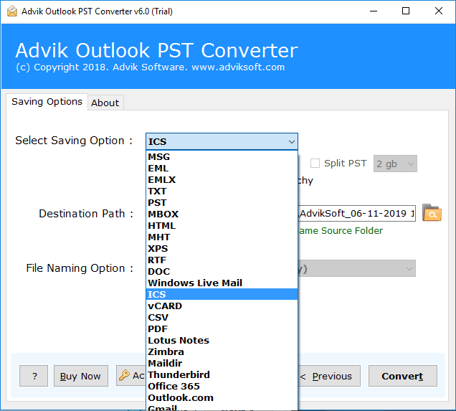Open help with the ? button

pyautogui.click(x=34, y=376)
